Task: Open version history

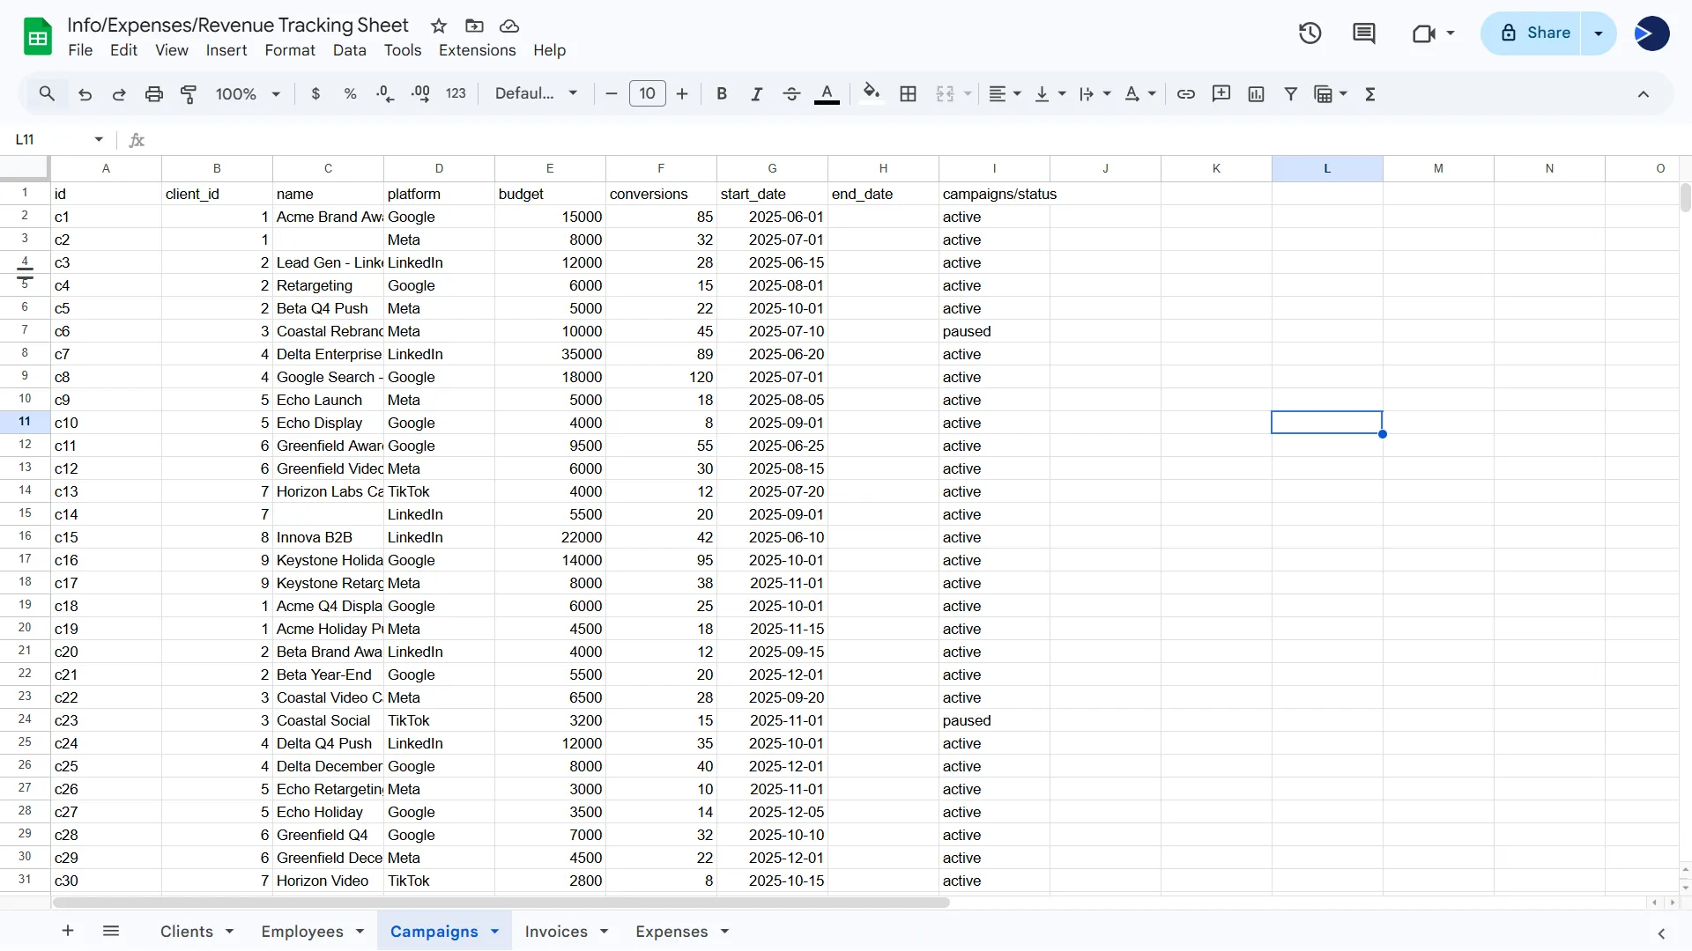Action: coord(1310,33)
